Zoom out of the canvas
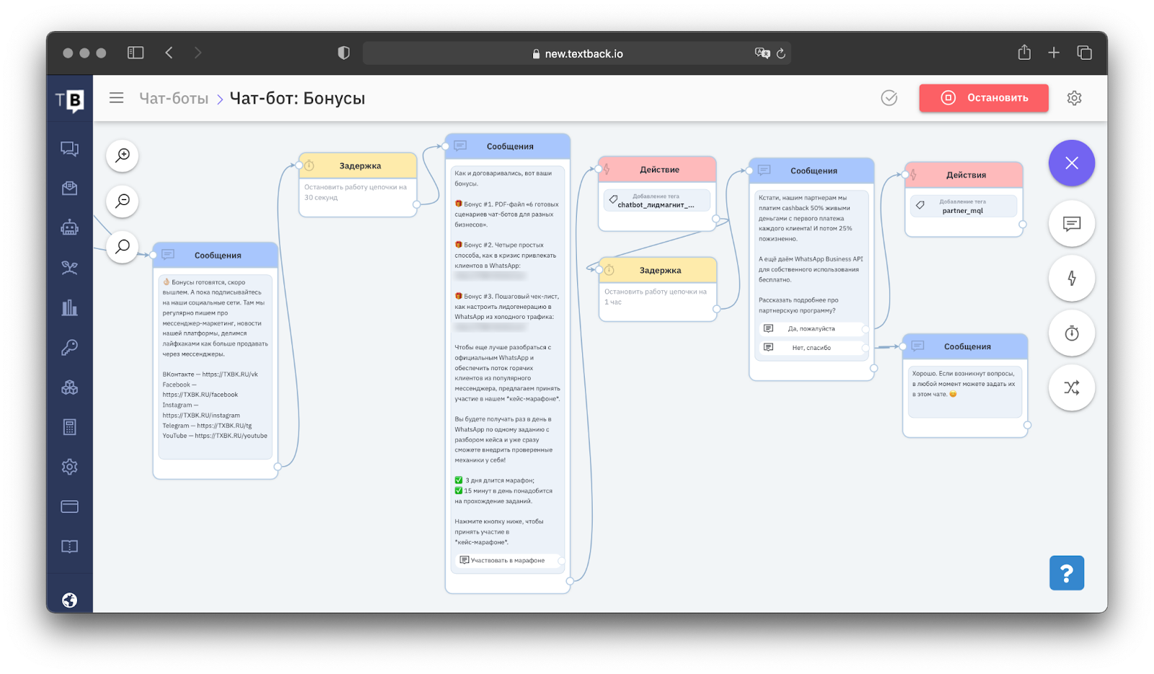Image resolution: width=1154 pixels, height=674 pixels. tap(123, 201)
